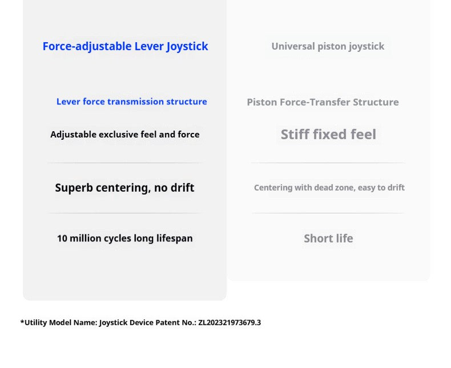The image size is (451, 368).
Task: Click divider line above Superb centering
Action: (125, 163)
